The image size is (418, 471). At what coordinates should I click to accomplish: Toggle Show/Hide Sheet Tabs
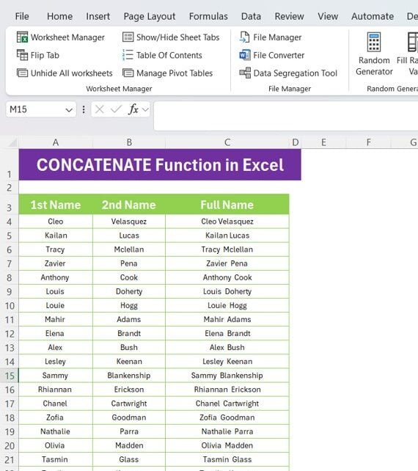(171, 37)
